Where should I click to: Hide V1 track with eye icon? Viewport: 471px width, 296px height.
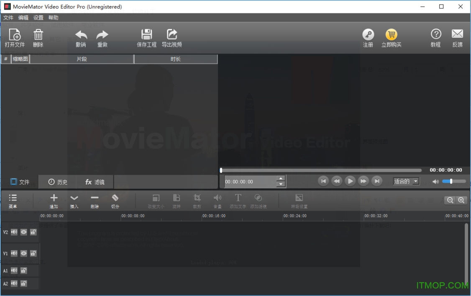click(24, 253)
